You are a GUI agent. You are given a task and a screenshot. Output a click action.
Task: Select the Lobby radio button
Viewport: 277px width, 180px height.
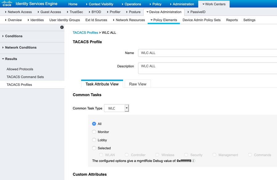pyautogui.click(x=94, y=140)
